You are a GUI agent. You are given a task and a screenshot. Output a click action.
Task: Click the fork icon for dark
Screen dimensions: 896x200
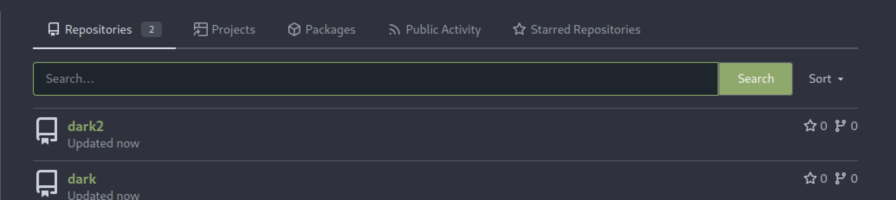pyautogui.click(x=840, y=178)
